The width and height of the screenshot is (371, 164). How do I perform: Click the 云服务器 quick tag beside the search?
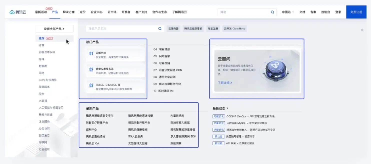point(173,29)
